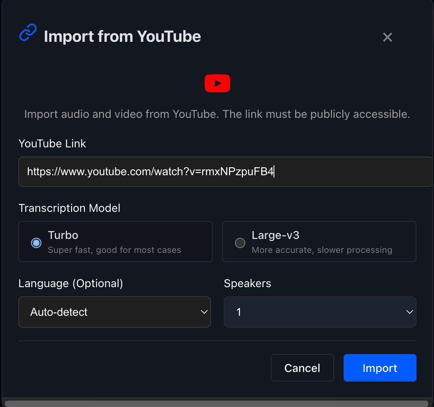Click the chevron arrow on Language dropdown
The image size is (434, 407).
tap(204, 312)
